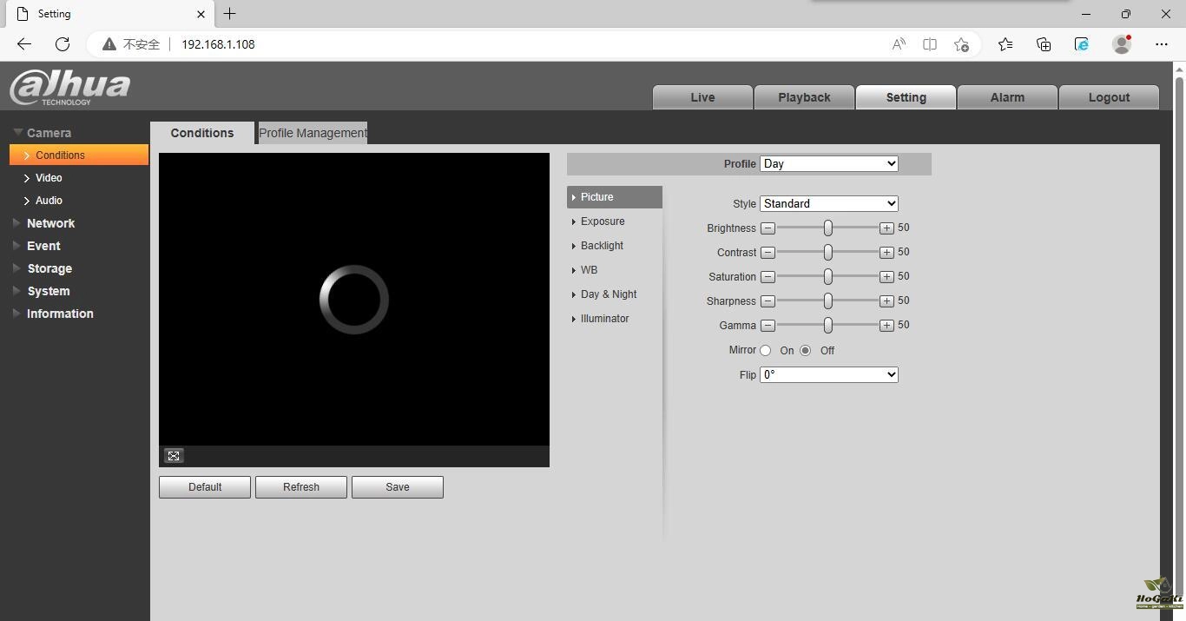1186x621 pixels.
Task: Open the browser Collections icon
Action: click(x=1044, y=44)
